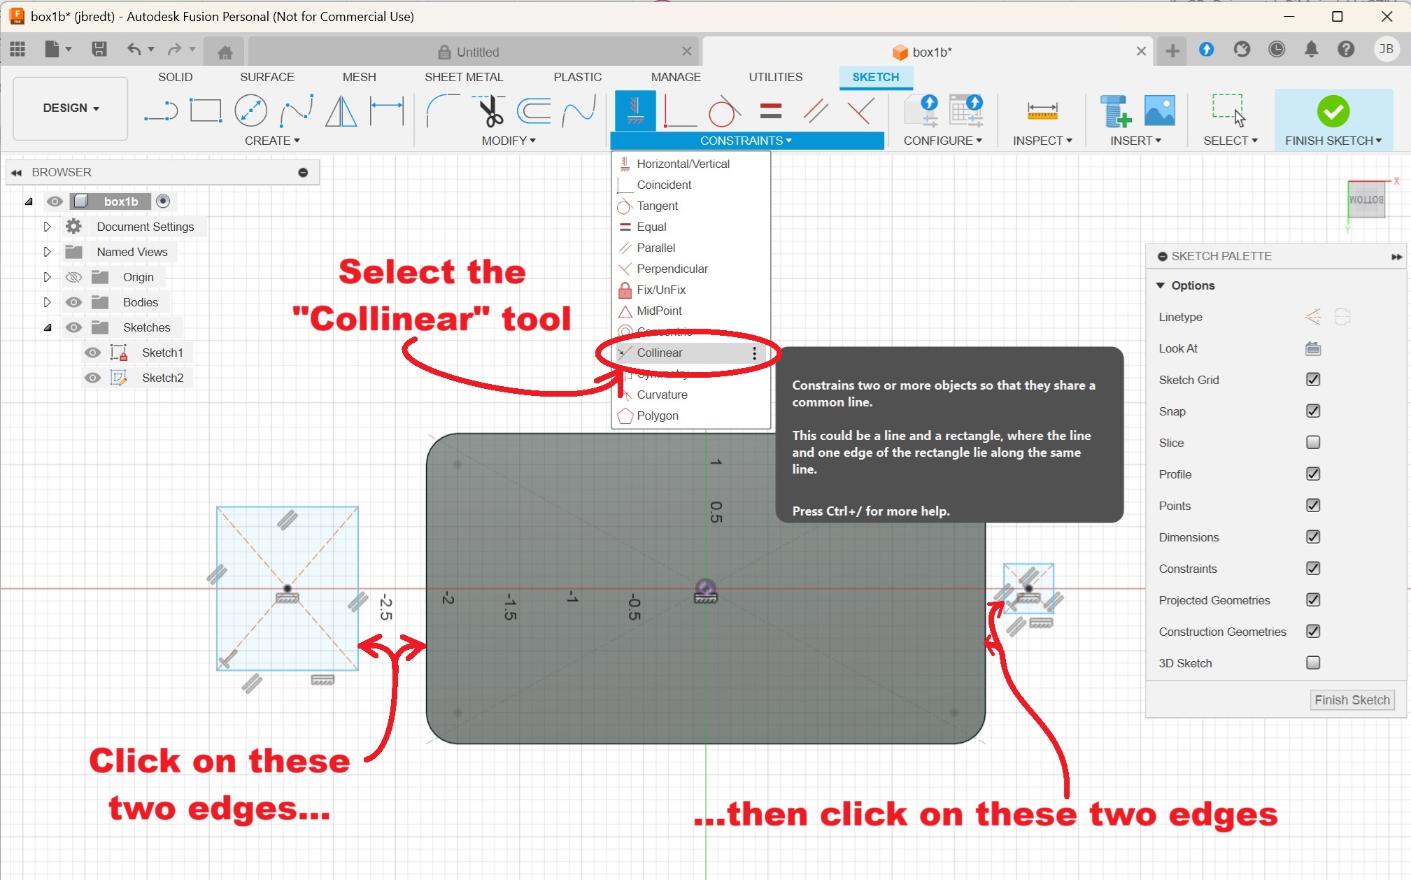Click the BOTTOM view cube face
The width and height of the screenshot is (1411, 880).
[1366, 200]
